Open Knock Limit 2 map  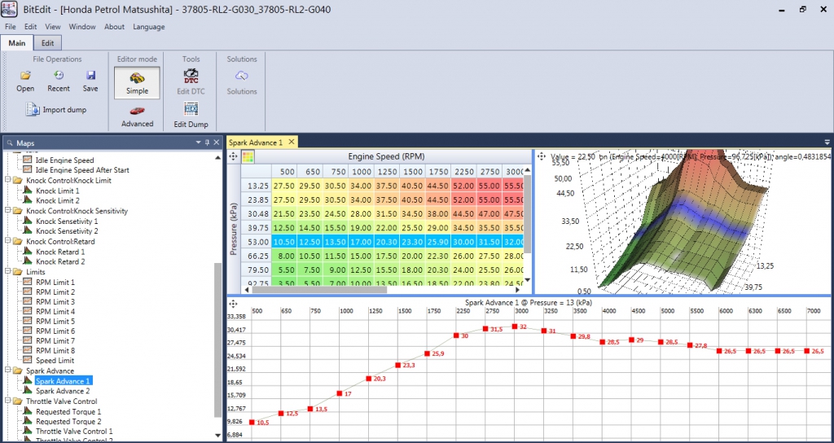pos(58,200)
